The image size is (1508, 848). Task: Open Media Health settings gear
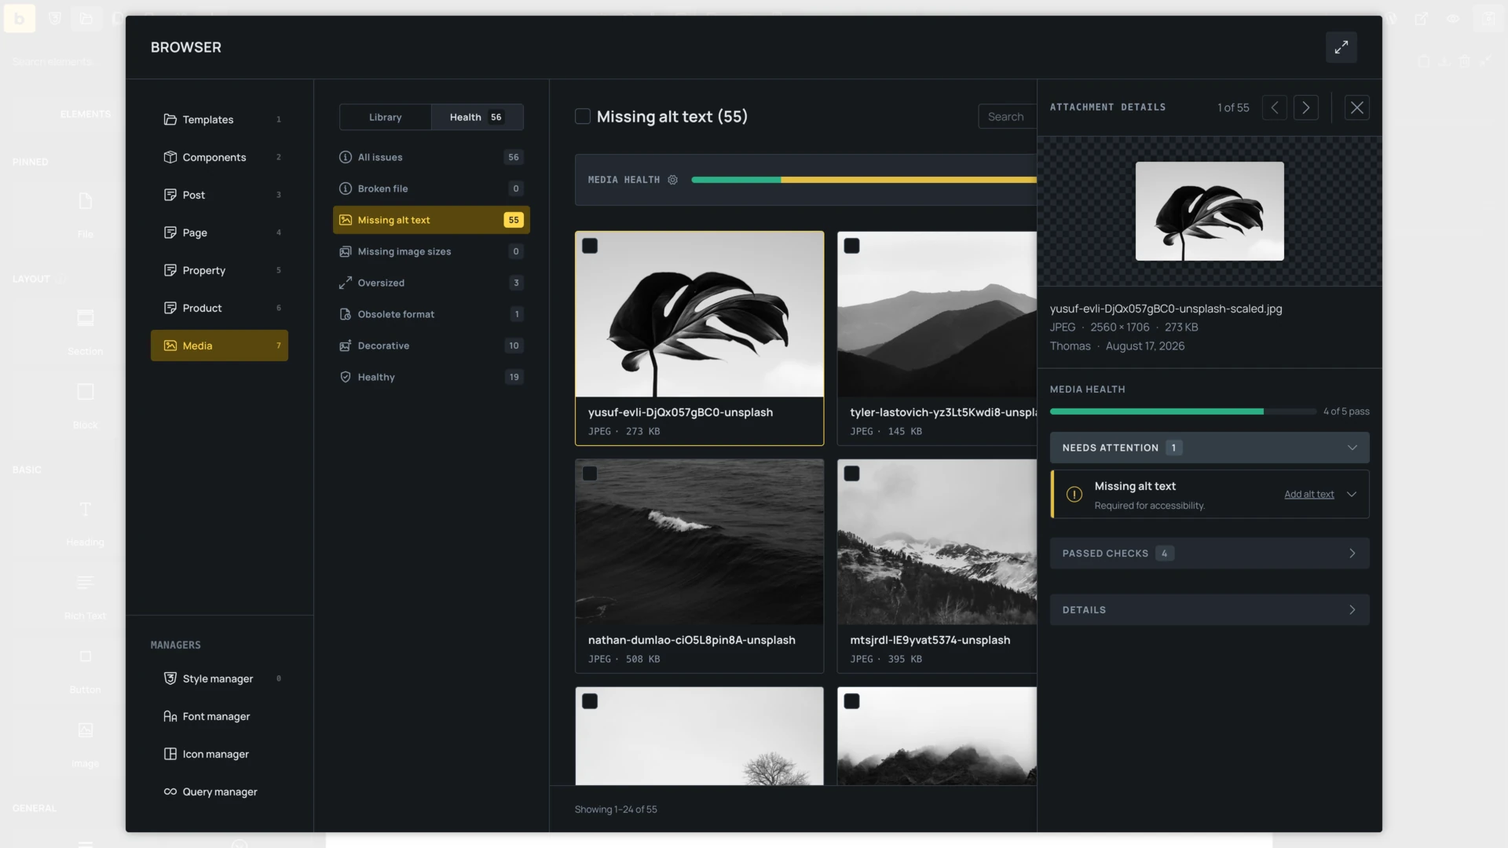pyautogui.click(x=672, y=180)
